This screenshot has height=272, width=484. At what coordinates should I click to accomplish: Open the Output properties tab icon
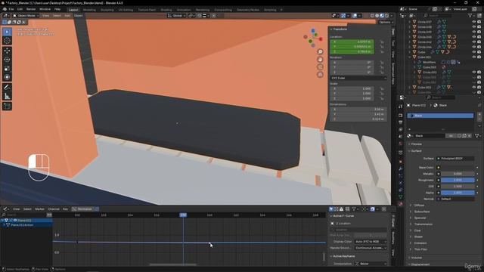tap(401, 122)
